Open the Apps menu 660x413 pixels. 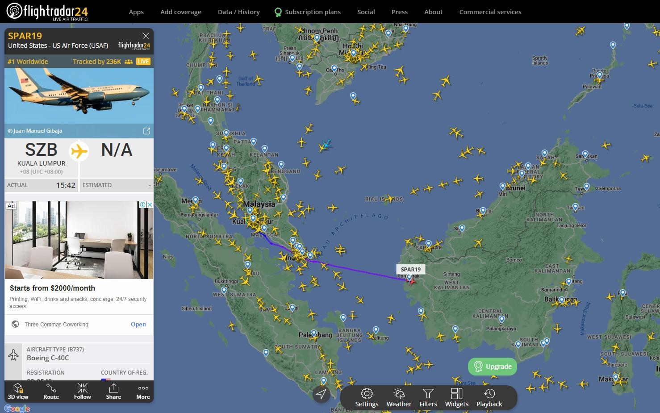(136, 12)
